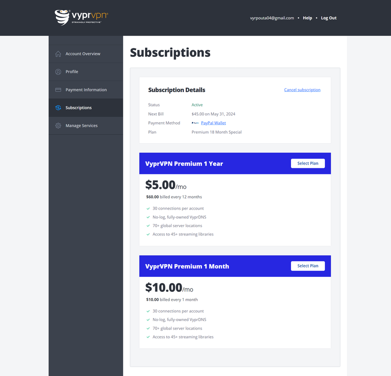Image resolution: width=391 pixels, height=376 pixels.
Task: Click the VyprVPN Premium 1 Month title
Action: click(187, 266)
